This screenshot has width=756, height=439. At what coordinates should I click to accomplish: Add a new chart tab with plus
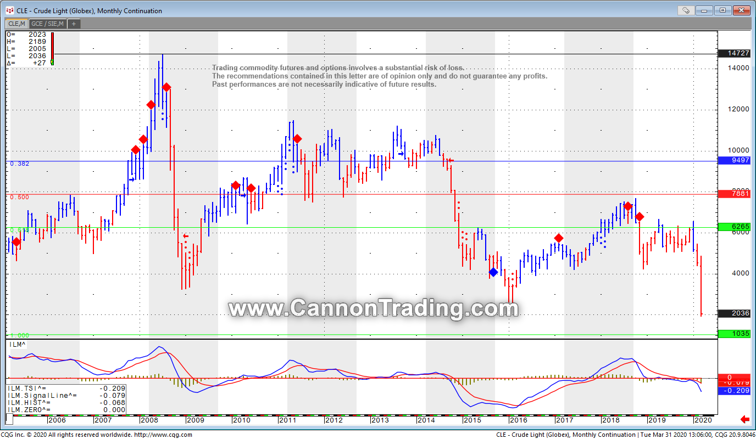point(74,24)
